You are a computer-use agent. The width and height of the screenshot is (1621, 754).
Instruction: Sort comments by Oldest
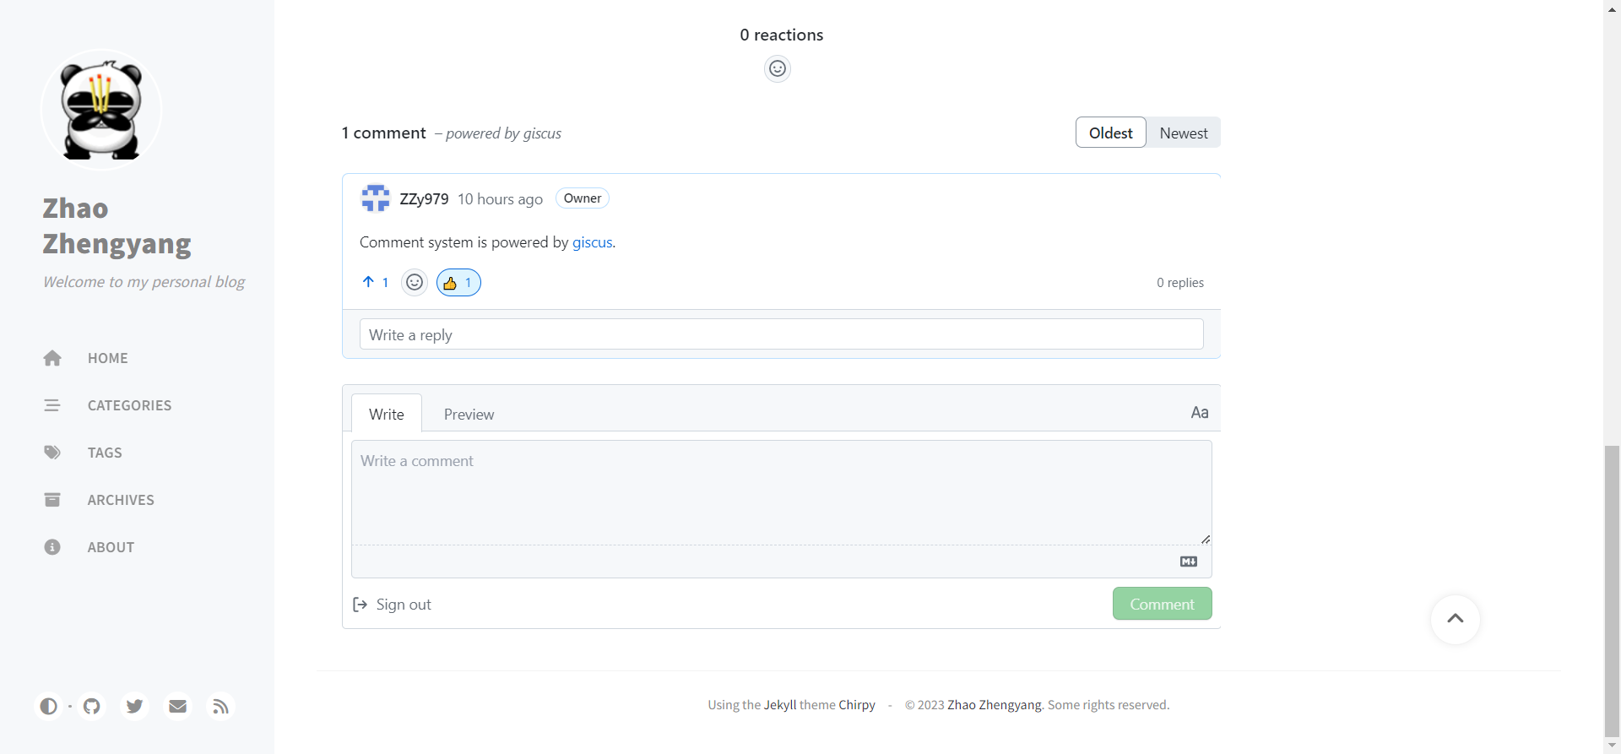tap(1110, 133)
